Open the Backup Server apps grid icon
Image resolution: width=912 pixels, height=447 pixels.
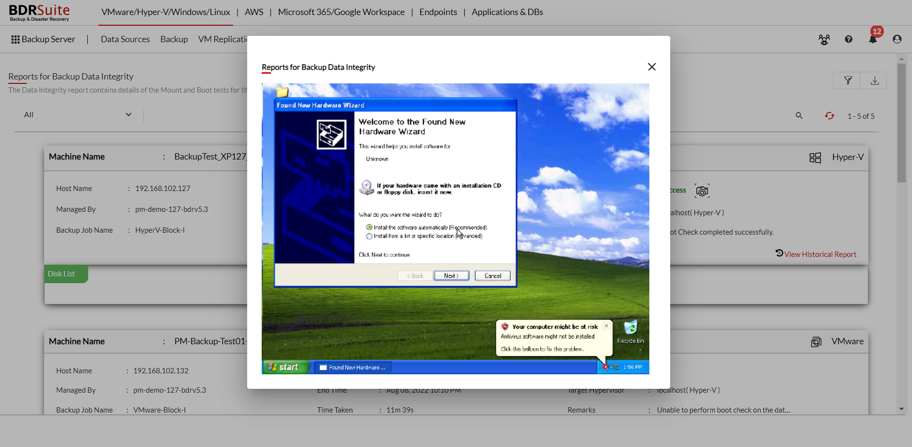(16, 39)
